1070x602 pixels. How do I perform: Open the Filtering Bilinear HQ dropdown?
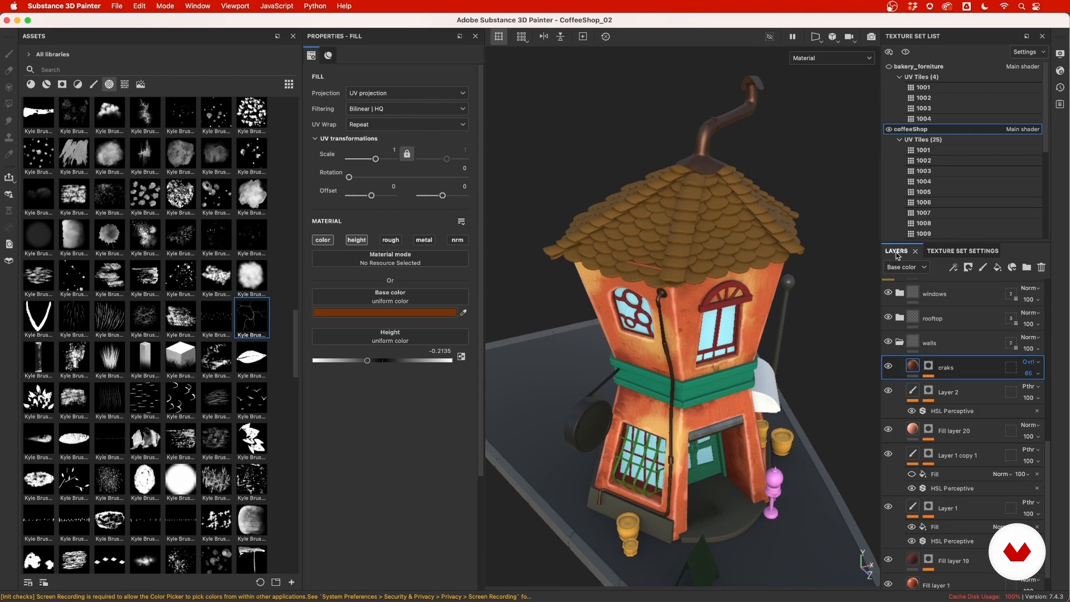pyautogui.click(x=407, y=109)
